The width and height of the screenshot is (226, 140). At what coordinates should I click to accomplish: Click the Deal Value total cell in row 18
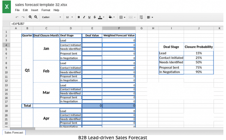(92, 106)
